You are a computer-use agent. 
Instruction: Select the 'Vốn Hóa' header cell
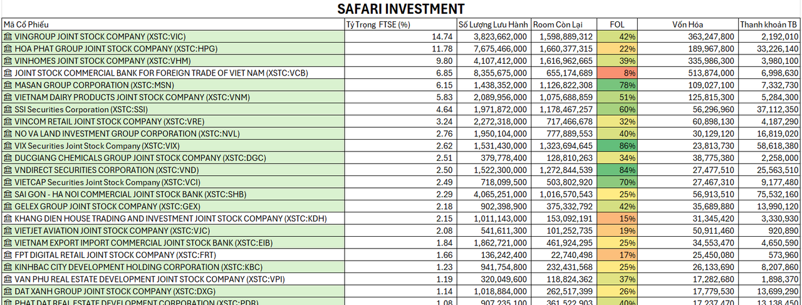tap(688, 24)
